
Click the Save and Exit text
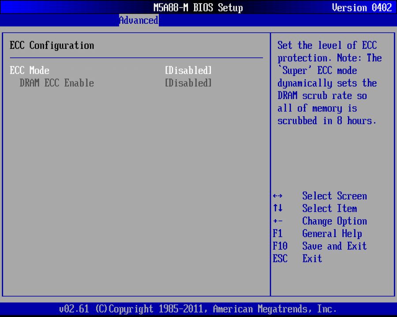point(334,246)
